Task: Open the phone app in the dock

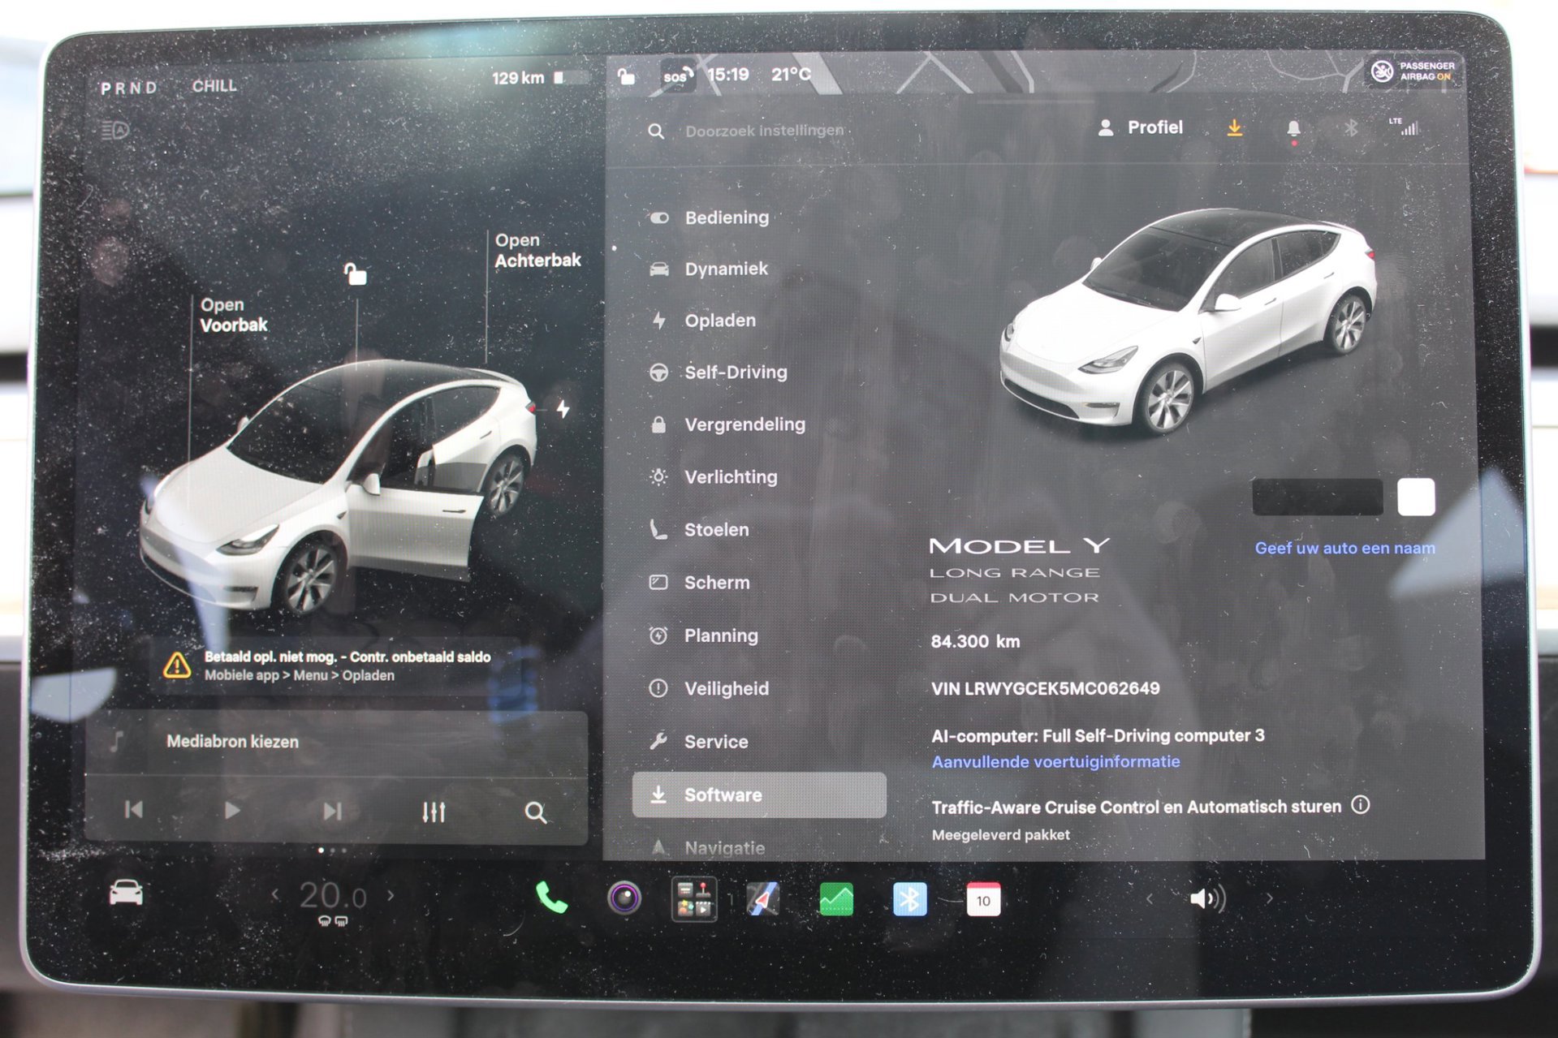Action: [x=551, y=898]
